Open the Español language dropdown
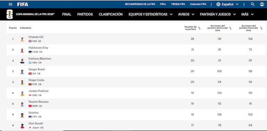 pos(227,5)
